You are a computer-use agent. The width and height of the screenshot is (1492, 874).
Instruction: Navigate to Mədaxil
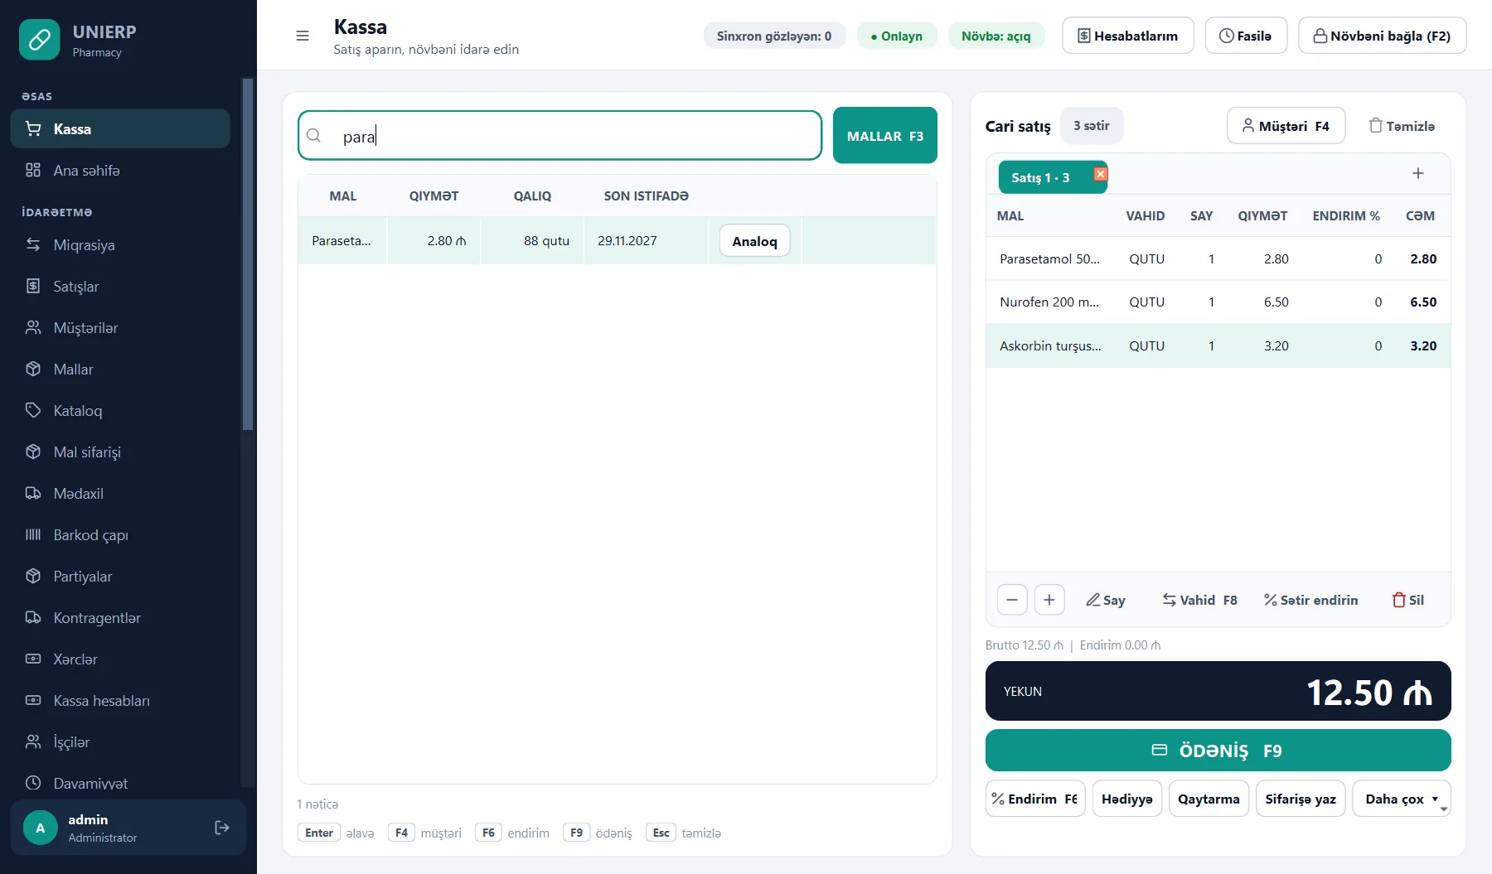point(120,494)
